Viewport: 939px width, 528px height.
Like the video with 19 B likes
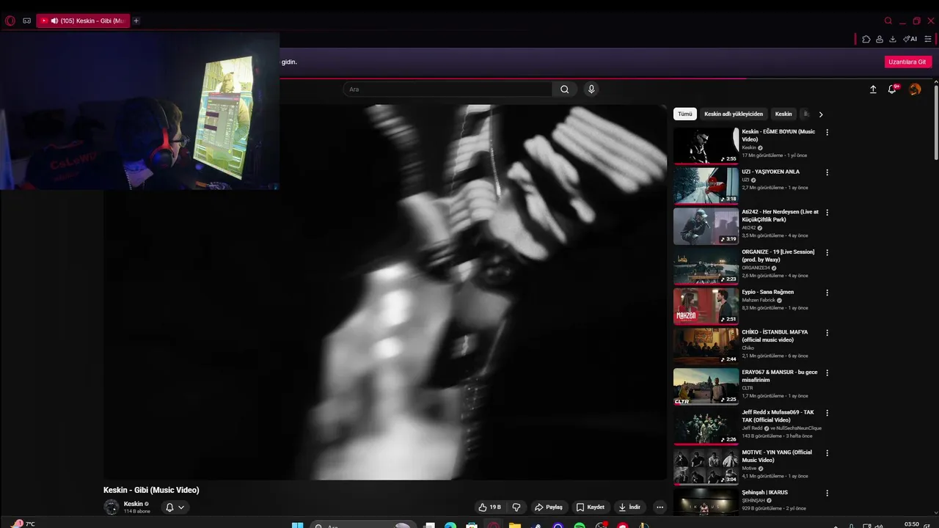click(490, 507)
